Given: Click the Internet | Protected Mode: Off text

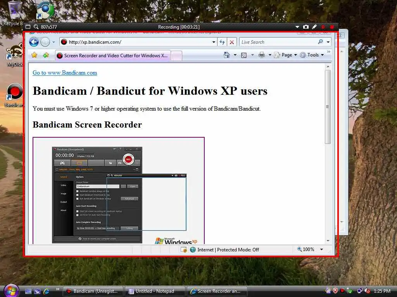Looking at the screenshot, I should coord(228,250).
